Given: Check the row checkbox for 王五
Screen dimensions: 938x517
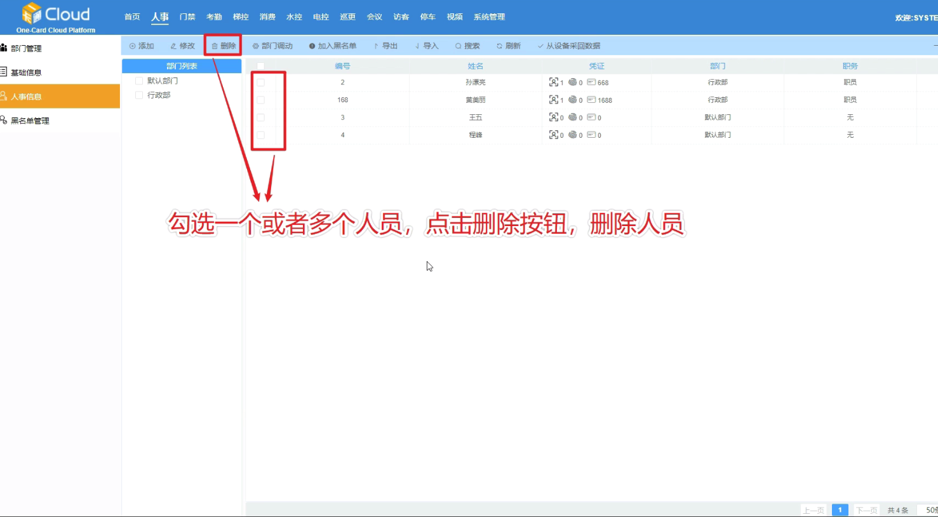Looking at the screenshot, I should (260, 117).
